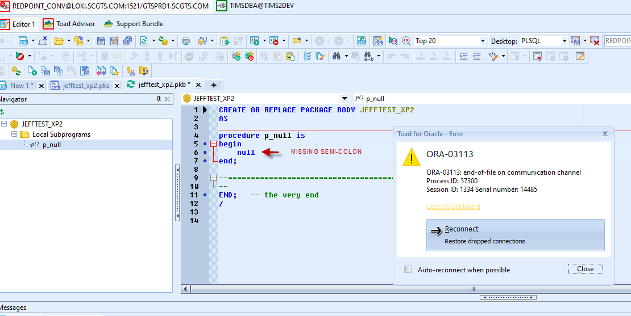This screenshot has width=631, height=316.
Task: Click the user with key icon
Action: click(131, 71)
